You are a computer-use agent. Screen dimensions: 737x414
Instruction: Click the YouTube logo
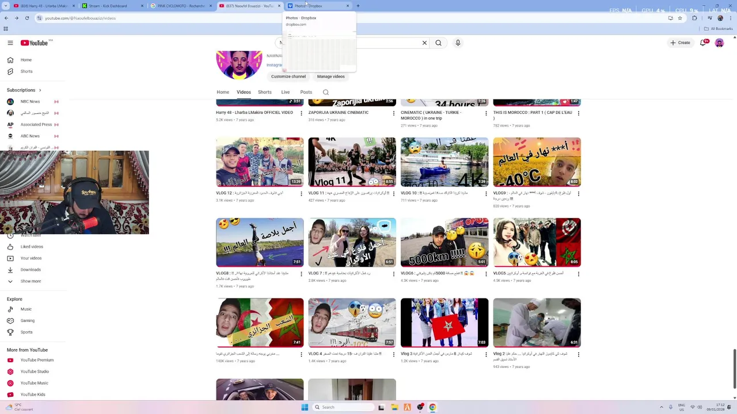[x=34, y=43]
